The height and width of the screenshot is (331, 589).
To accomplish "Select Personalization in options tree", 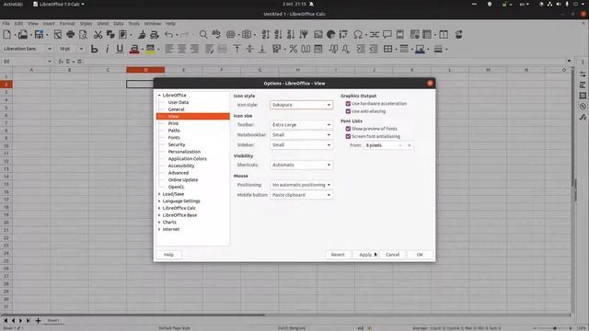I will click(x=184, y=152).
